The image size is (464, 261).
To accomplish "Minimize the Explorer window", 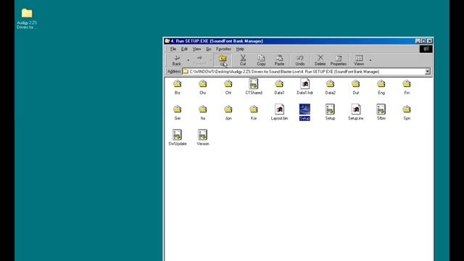I will pyautogui.click(x=418, y=41).
